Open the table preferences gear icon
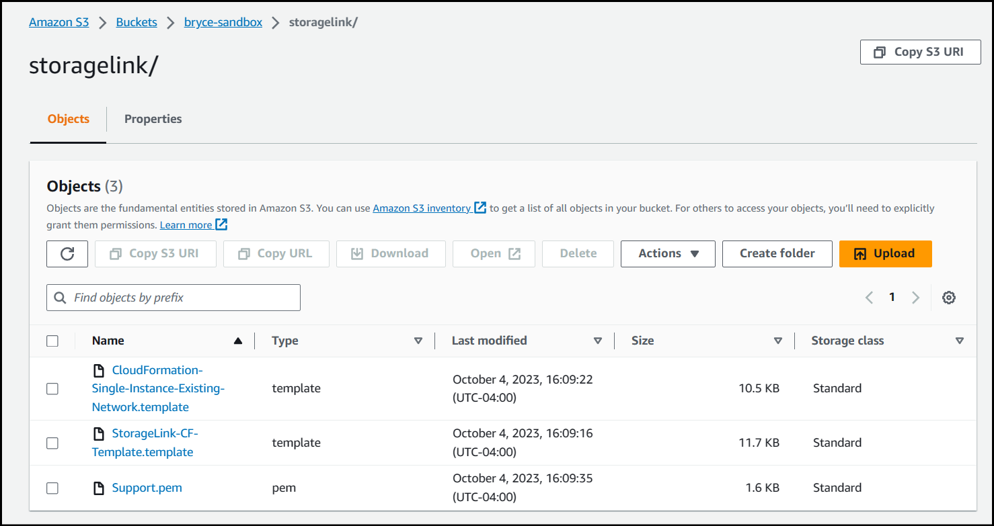 (949, 298)
